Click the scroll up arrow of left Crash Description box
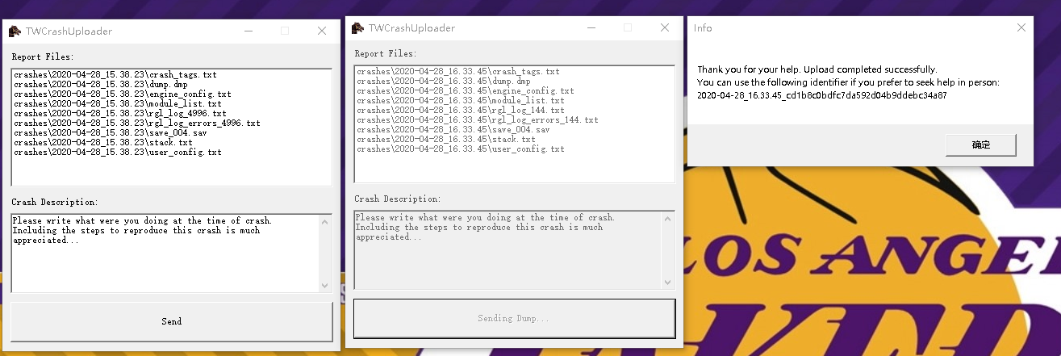1061x356 pixels. coord(325,220)
